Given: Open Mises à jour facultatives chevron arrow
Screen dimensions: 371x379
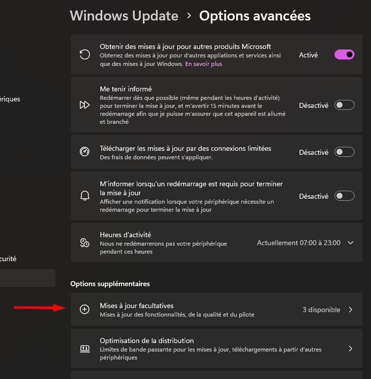Looking at the screenshot, I should point(351,310).
